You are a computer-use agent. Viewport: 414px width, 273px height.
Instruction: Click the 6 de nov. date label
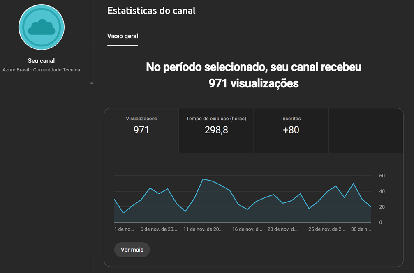pos(159,229)
